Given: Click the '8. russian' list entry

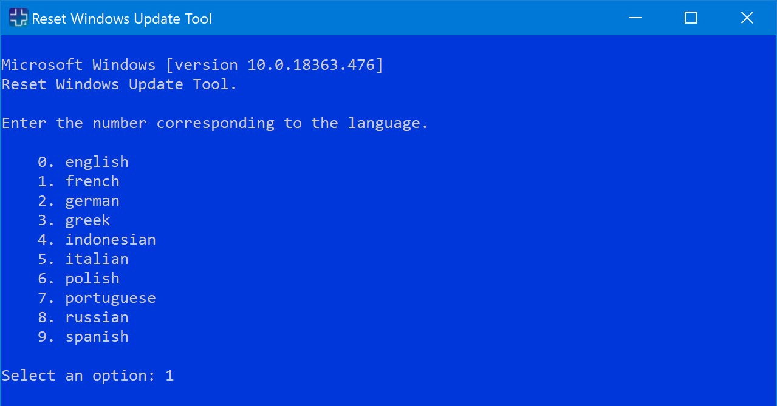Looking at the screenshot, I should pos(83,317).
